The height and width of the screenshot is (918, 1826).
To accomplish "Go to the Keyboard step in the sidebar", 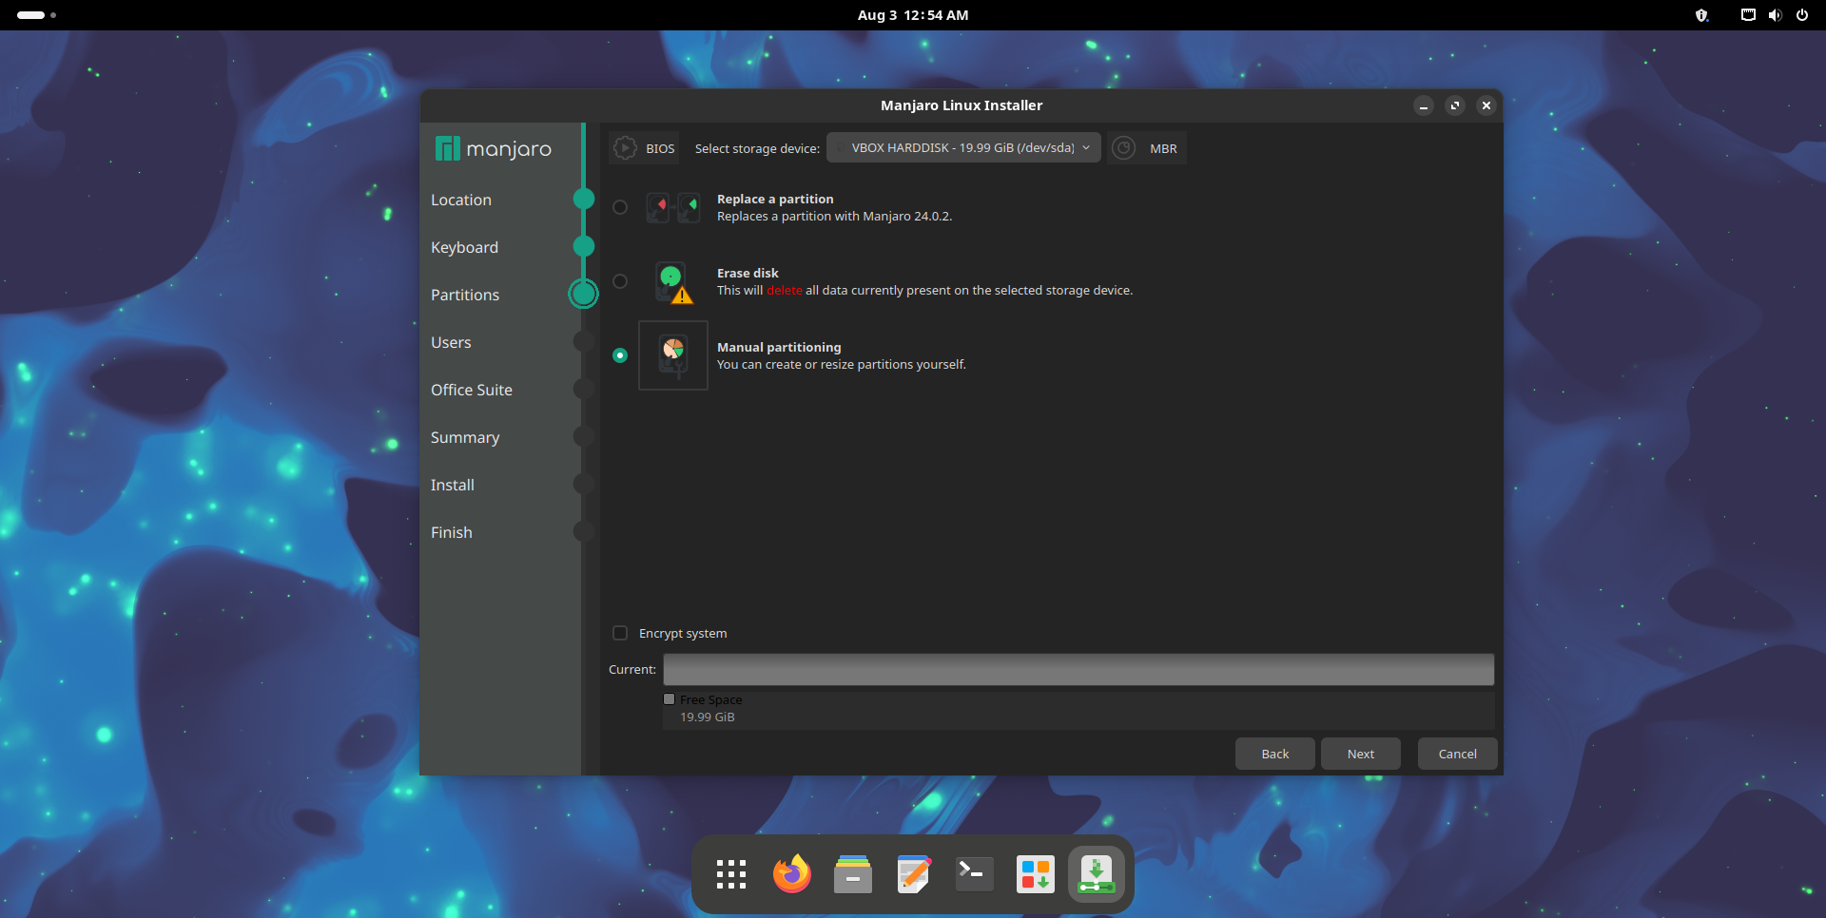I will coord(464,247).
